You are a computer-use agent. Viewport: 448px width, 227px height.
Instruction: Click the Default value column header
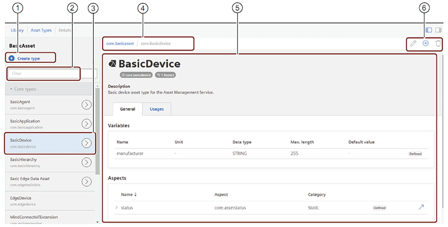click(x=361, y=142)
